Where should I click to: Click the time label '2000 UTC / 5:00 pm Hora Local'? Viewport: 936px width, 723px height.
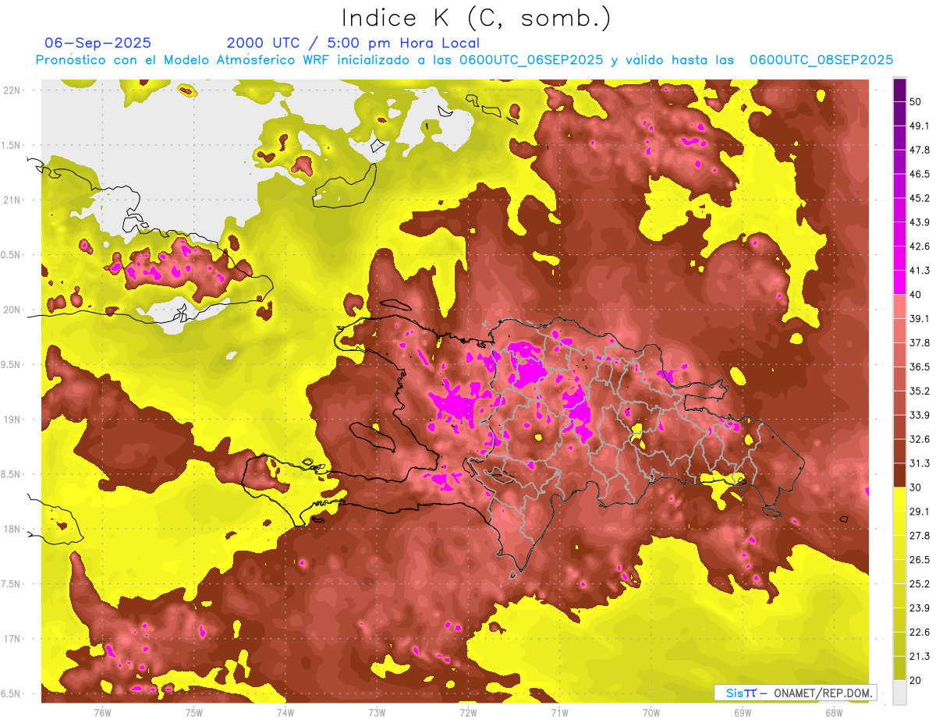[353, 43]
